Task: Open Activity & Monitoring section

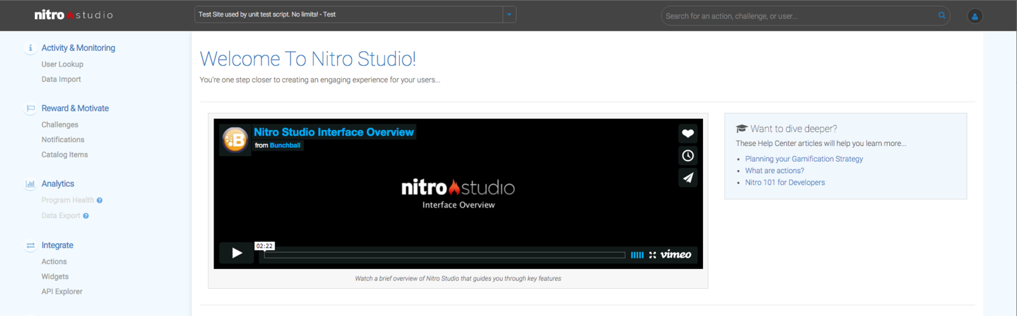Action: [x=78, y=48]
